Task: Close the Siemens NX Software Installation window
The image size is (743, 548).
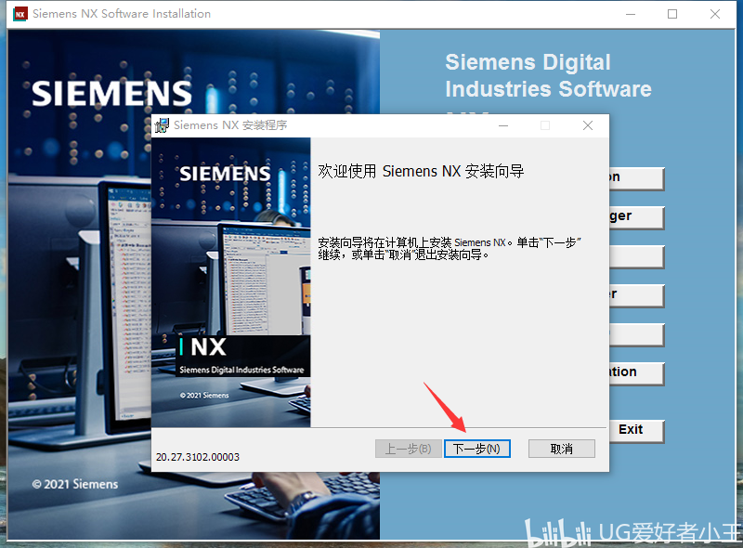Action: pos(715,14)
